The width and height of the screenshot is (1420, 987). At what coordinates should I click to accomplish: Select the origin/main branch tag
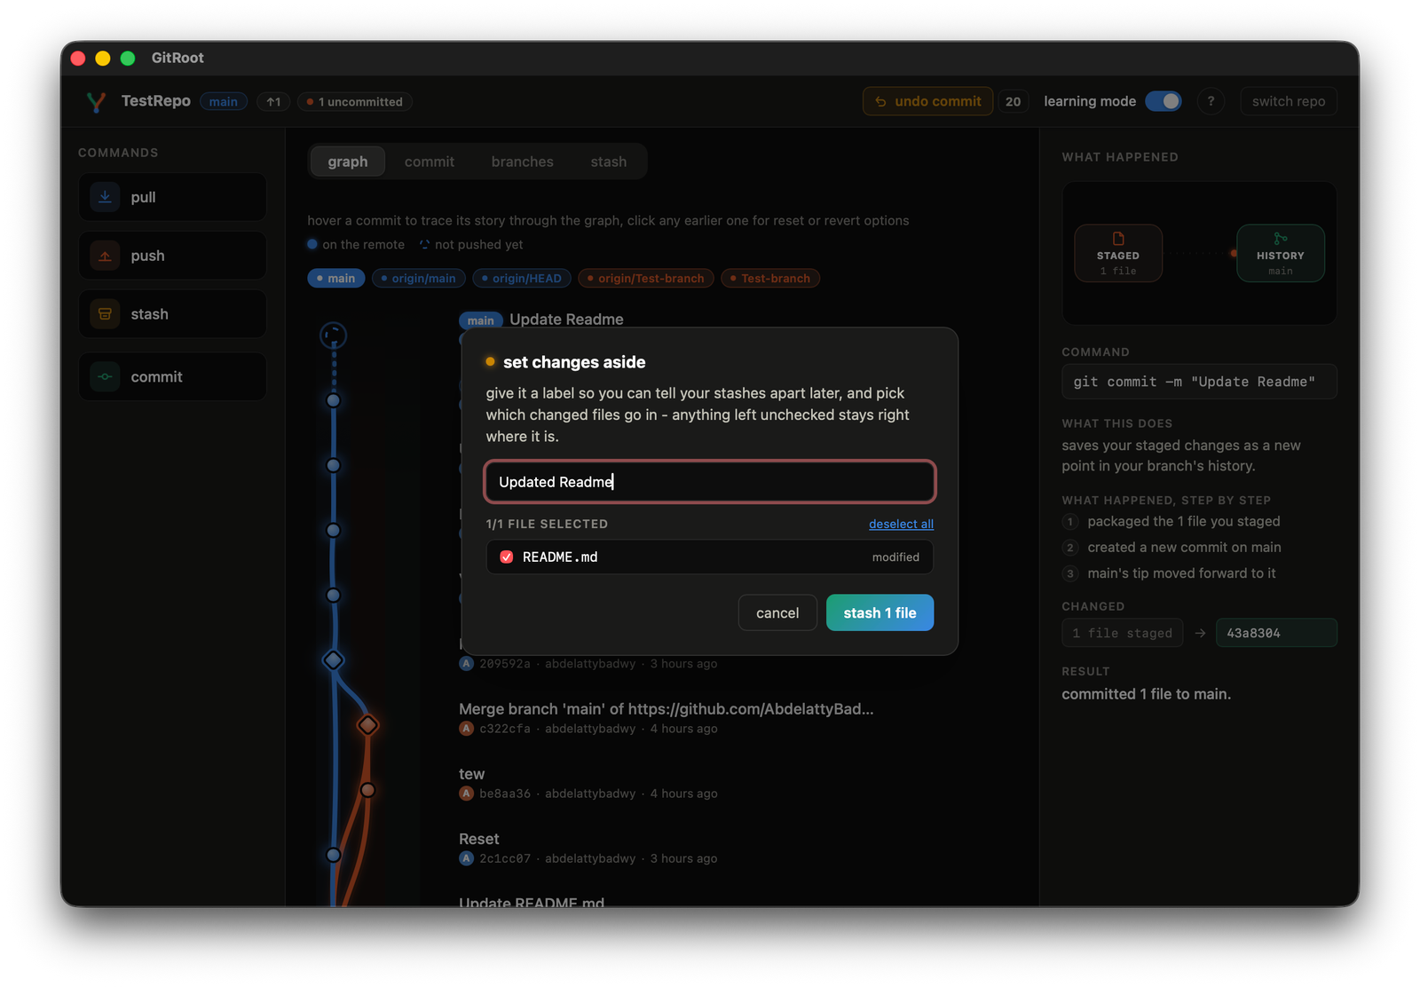pos(419,279)
